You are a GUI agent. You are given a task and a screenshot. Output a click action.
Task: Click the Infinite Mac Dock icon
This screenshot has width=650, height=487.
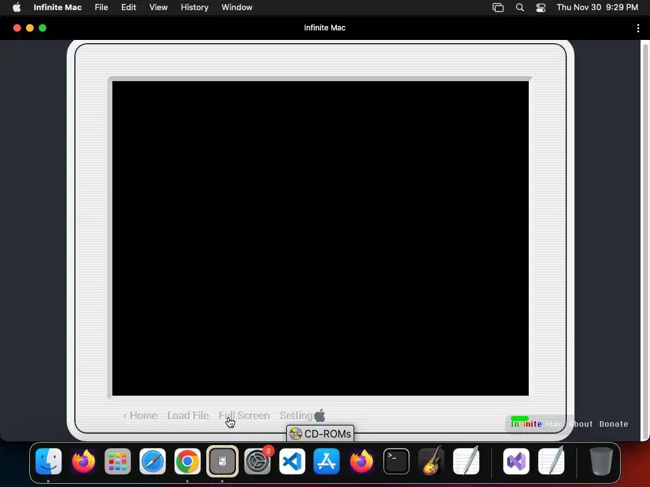(x=222, y=461)
